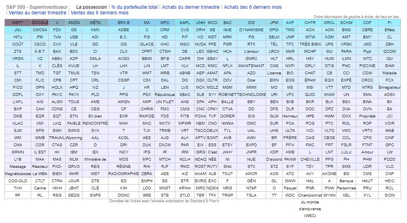Open the QCOM ticker
Screen dimensions: 407x223
point(390,51)
